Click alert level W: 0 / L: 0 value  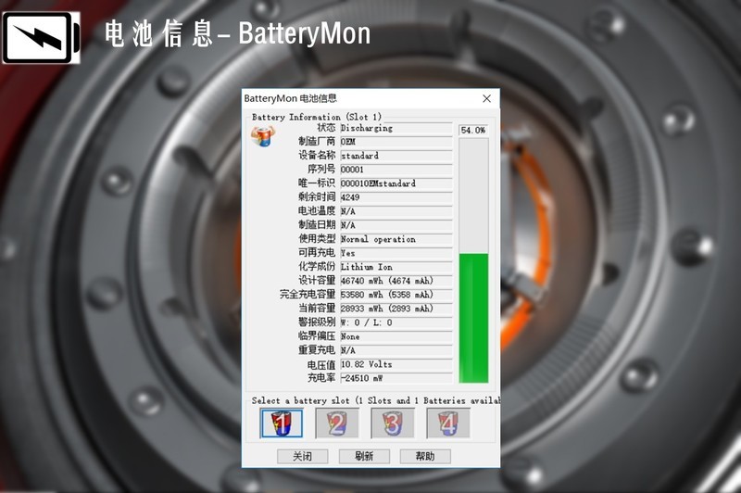coord(396,322)
